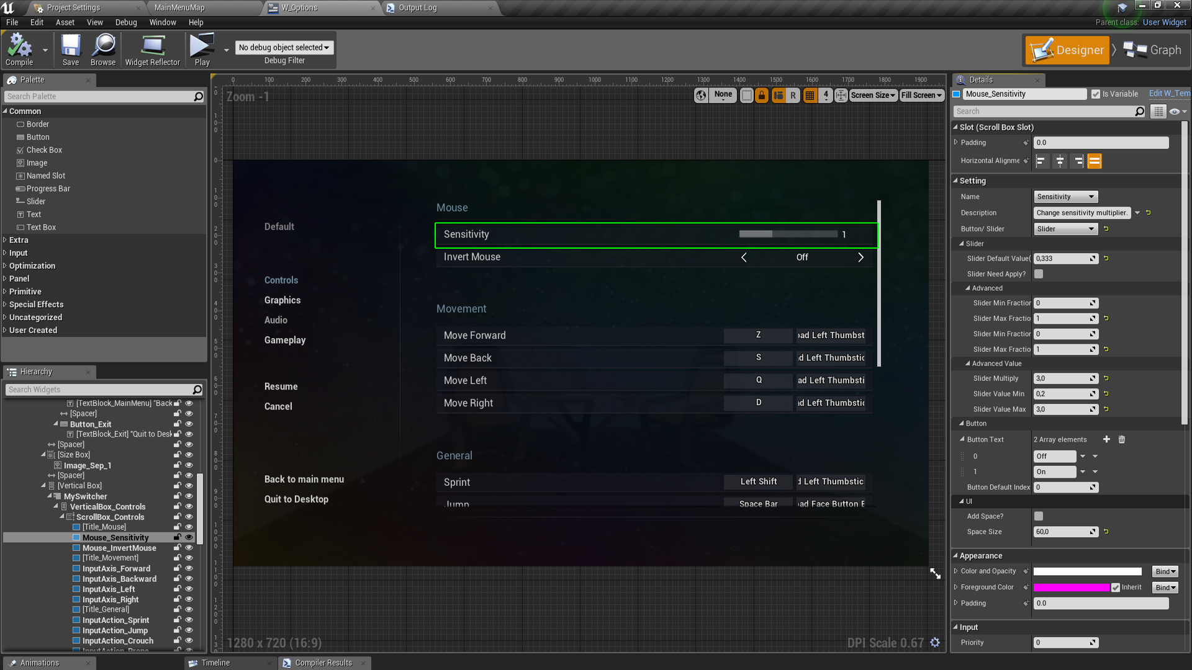Expand the Special Effects palette category
The height and width of the screenshot is (670, 1192).
click(36, 305)
